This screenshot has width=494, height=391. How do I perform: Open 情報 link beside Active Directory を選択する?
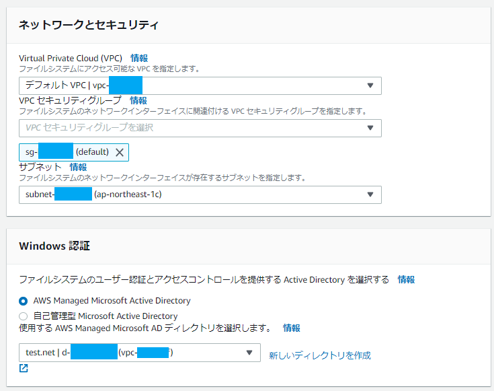[406, 279]
